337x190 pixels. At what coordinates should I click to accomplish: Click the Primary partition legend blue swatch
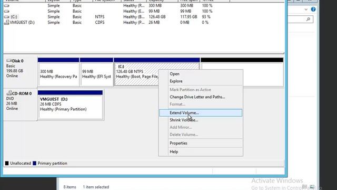(34, 163)
